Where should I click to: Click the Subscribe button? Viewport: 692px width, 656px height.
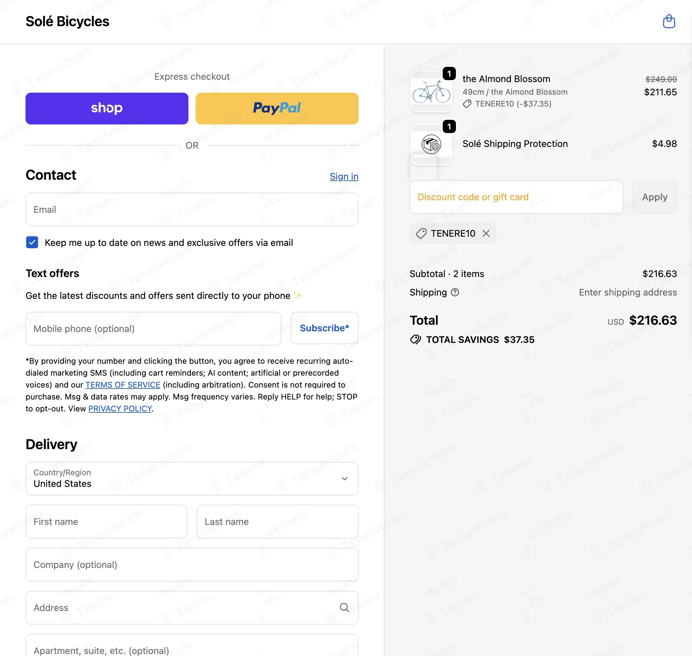(x=324, y=328)
